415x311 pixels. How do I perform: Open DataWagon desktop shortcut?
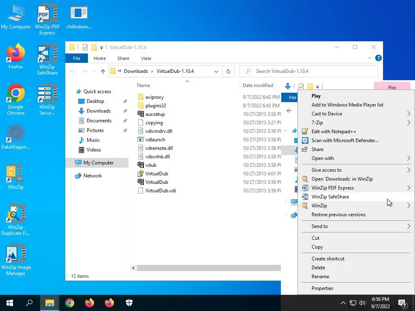[x=16, y=137]
